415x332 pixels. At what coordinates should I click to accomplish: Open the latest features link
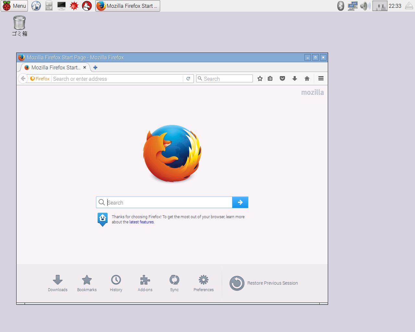[141, 222]
